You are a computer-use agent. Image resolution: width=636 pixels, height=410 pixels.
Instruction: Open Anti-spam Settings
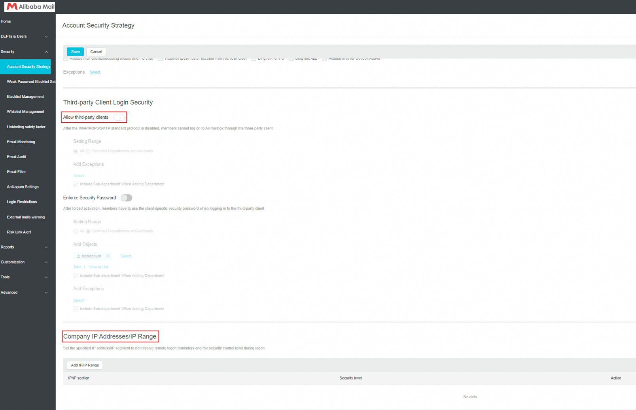click(x=23, y=187)
